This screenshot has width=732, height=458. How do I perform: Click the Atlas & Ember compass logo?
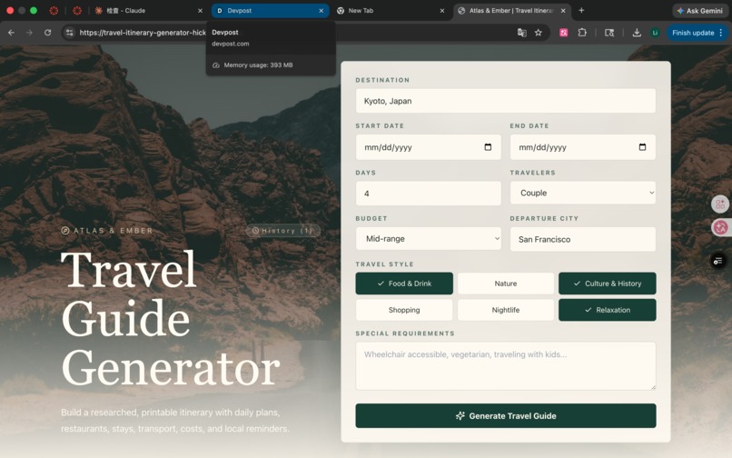tap(65, 231)
